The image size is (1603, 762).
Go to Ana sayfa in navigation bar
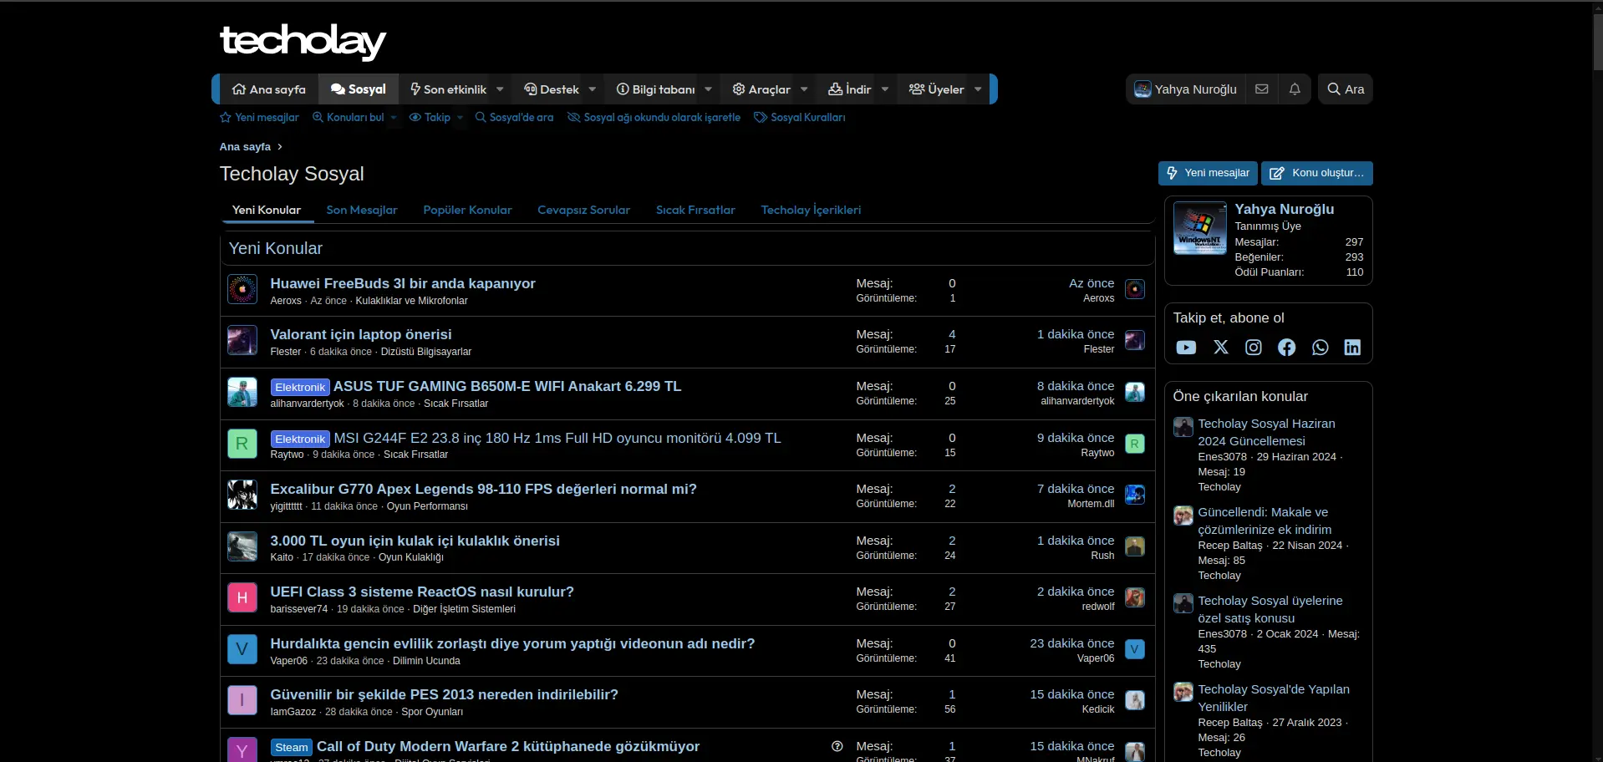269,89
